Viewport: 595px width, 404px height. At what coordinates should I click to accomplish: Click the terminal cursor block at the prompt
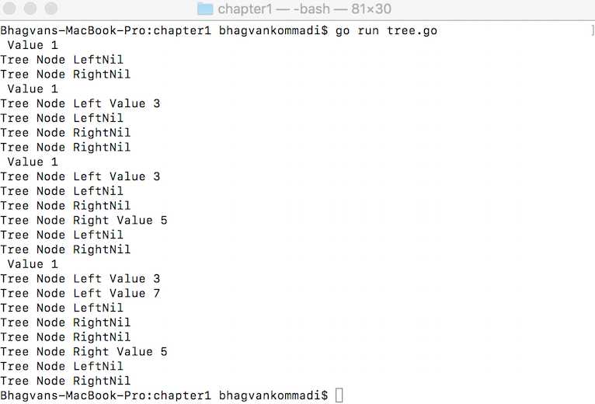339,395
